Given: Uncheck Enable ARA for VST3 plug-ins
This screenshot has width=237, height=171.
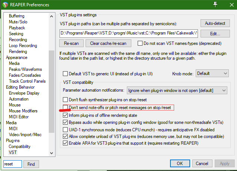Looking at the screenshot, I should [65, 143].
